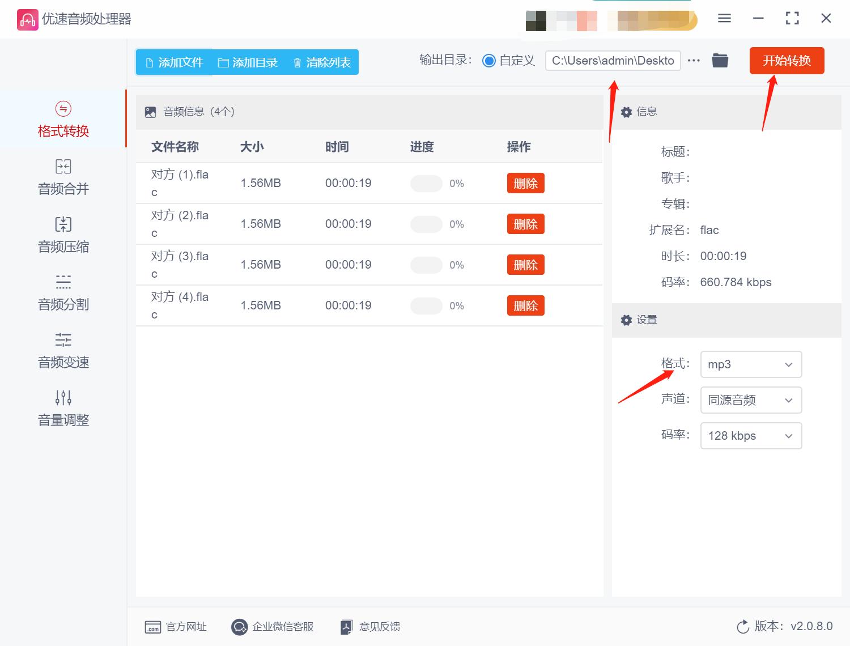Open the 音频合并 tool
The width and height of the screenshot is (850, 646).
(62, 176)
